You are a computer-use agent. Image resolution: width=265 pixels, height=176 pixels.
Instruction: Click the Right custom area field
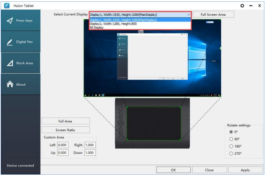90,145
